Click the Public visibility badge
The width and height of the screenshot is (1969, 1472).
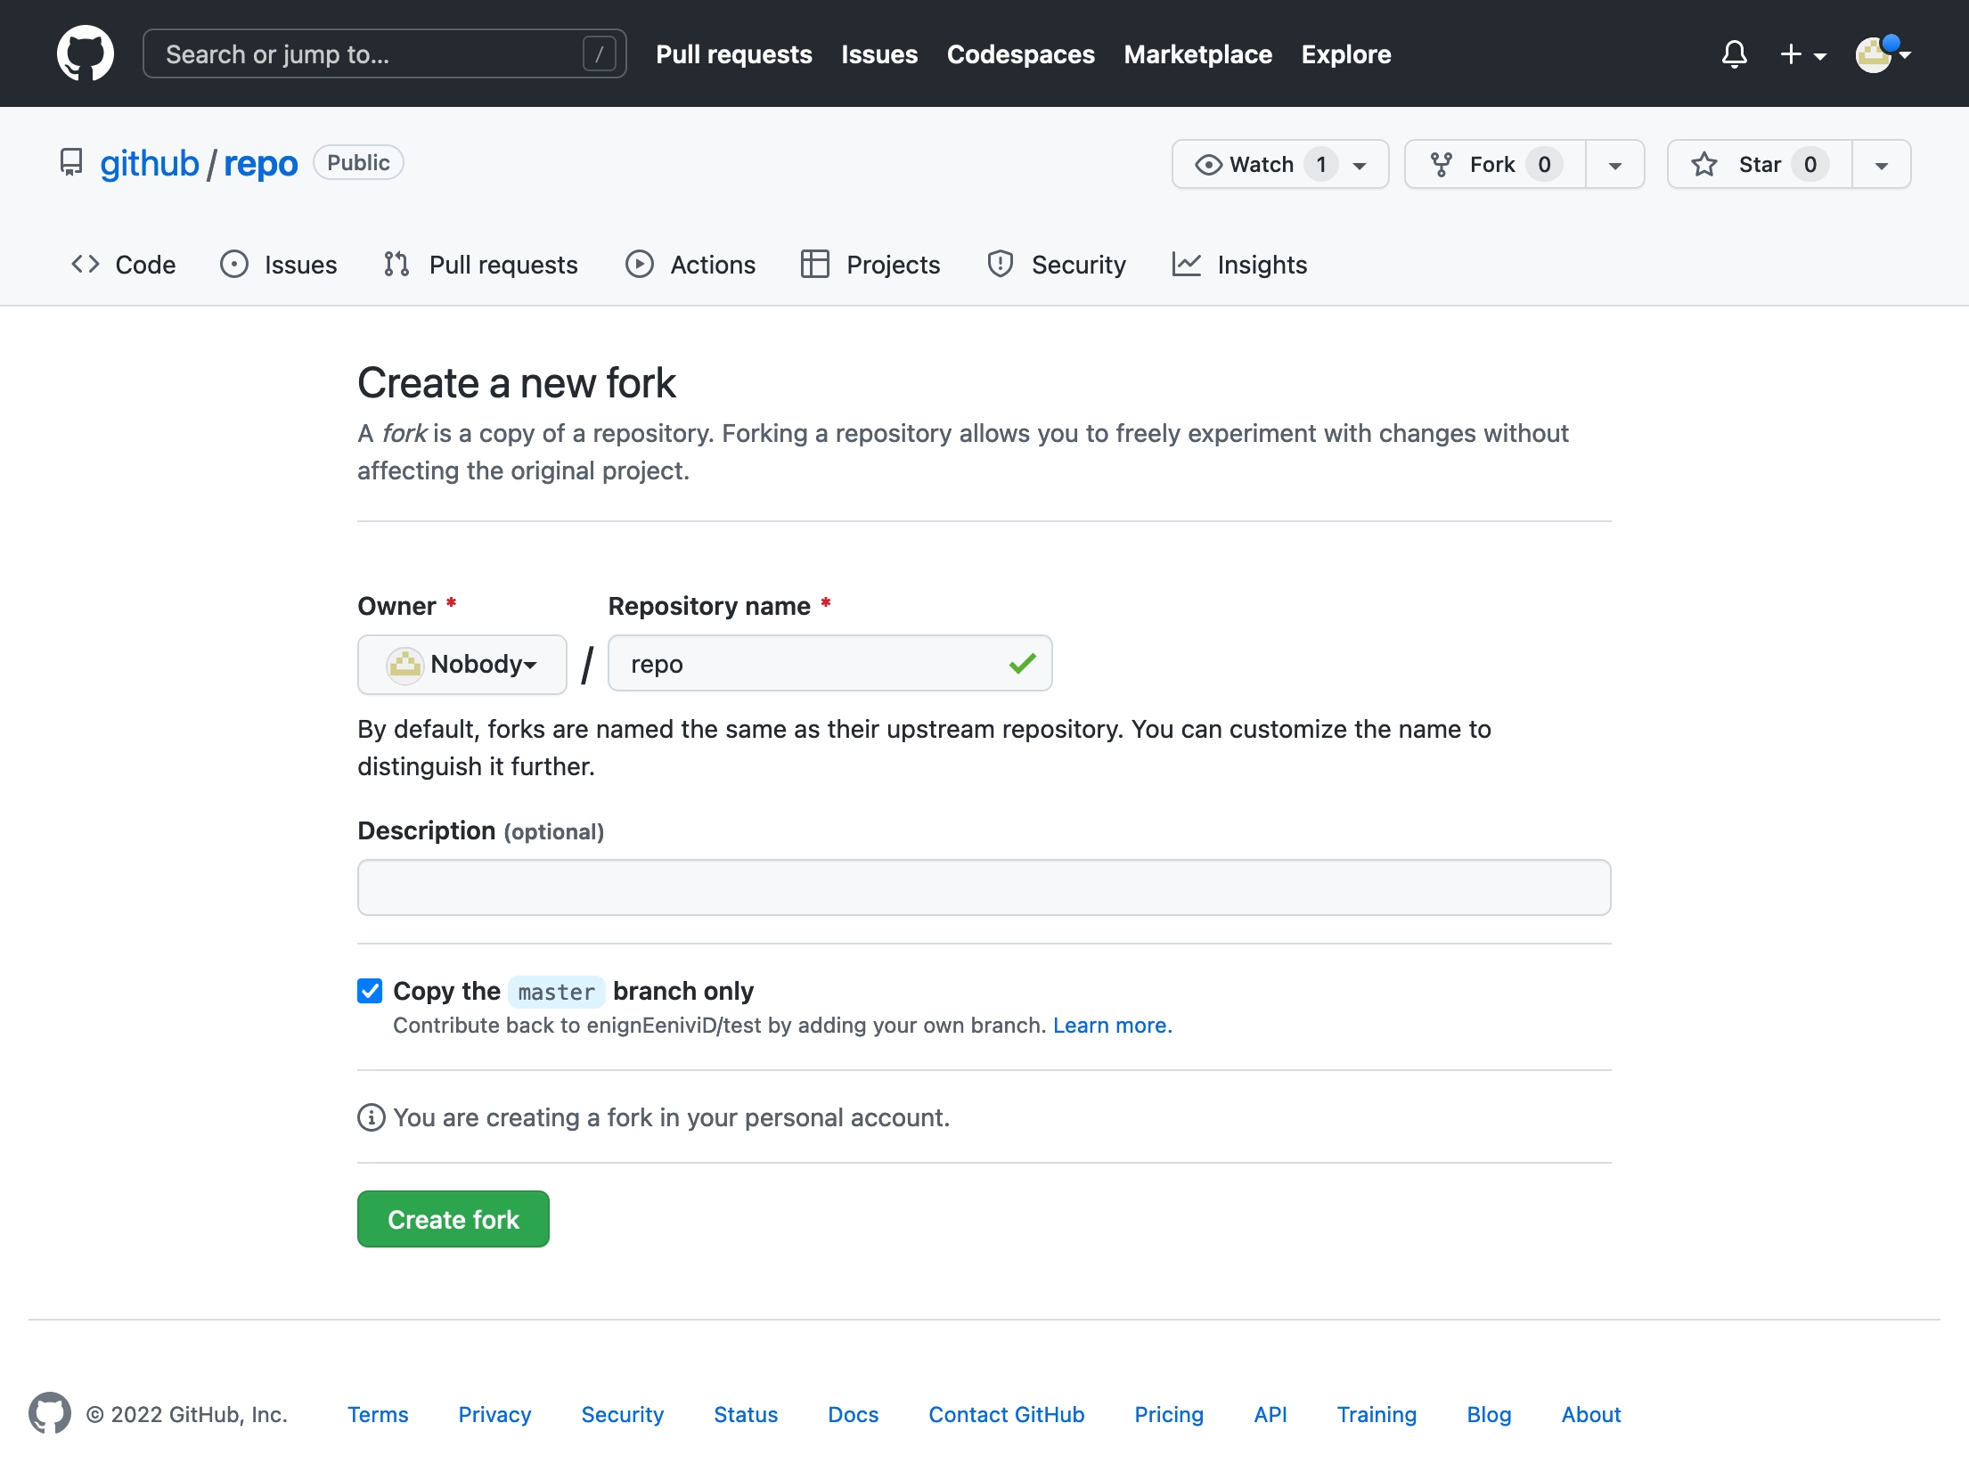coord(358,162)
